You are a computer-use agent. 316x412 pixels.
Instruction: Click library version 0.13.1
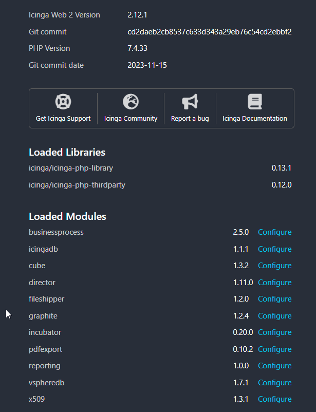281,168
